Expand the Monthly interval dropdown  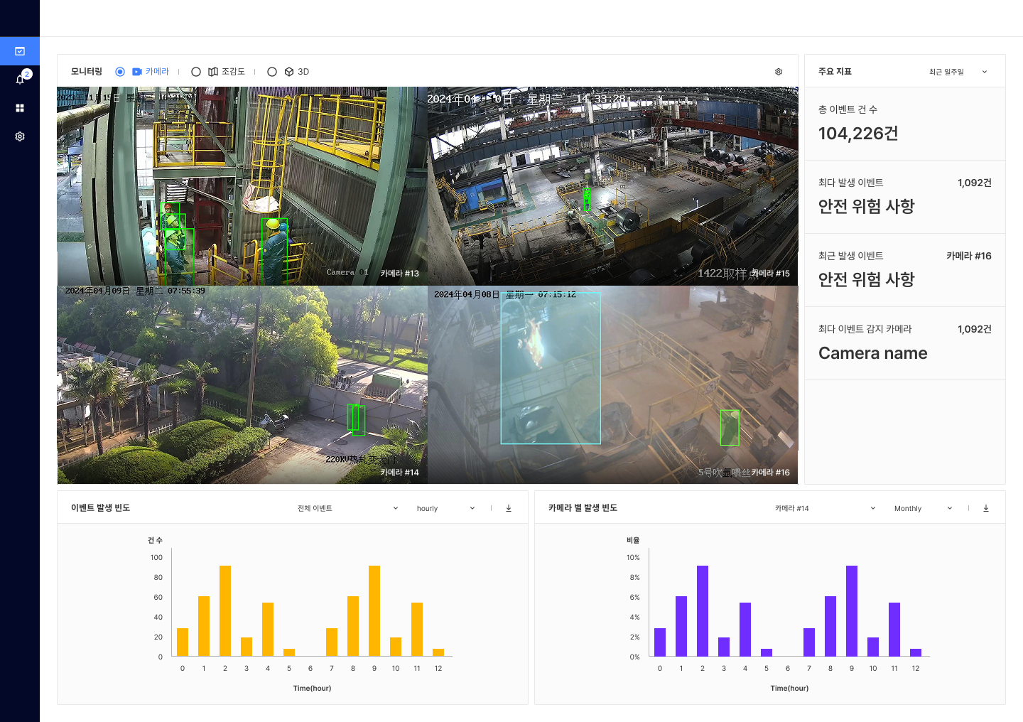pyautogui.click(x=923, y=508)
